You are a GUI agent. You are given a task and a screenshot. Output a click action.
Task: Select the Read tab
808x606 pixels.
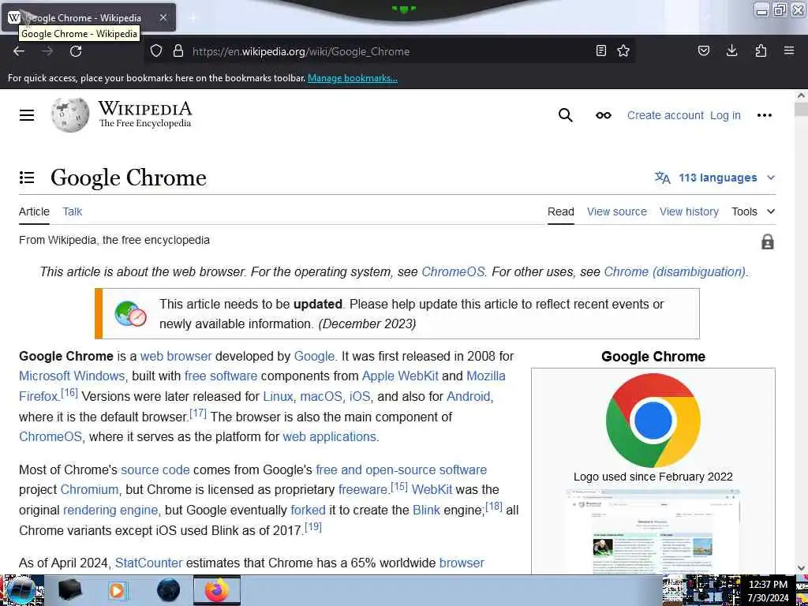(561, 211)
